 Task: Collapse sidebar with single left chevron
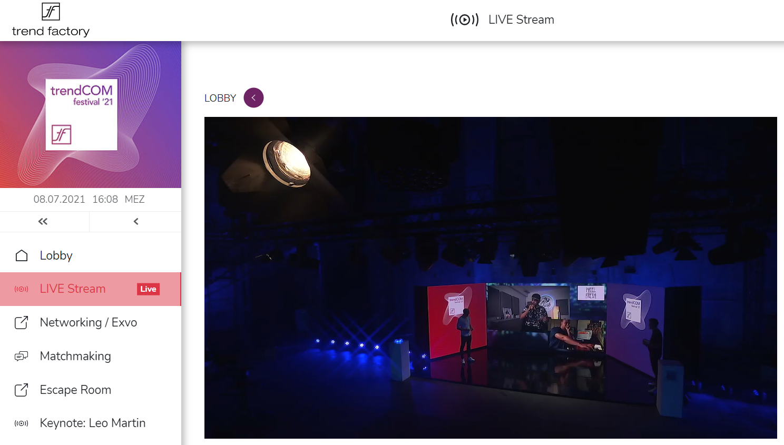click(136, 222)
